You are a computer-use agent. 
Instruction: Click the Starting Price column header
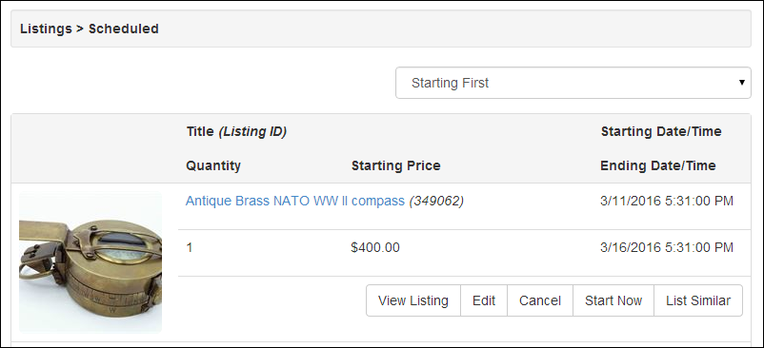click(x=396, y=165)
